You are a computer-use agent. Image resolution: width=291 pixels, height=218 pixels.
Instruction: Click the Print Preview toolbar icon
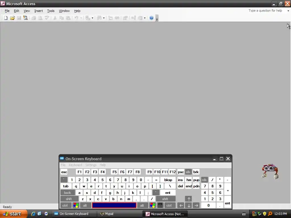[40, 18]
